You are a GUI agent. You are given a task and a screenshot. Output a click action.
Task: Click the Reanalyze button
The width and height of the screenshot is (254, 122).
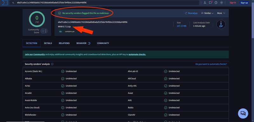pyautogui.click(x=191, y=13)
